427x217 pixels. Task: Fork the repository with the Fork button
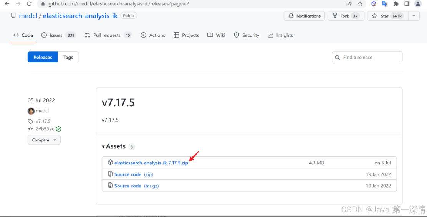click(x=346, y=16)
